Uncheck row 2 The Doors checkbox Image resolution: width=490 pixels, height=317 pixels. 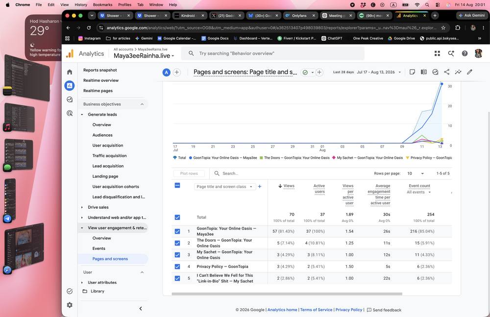pos(177,243)
